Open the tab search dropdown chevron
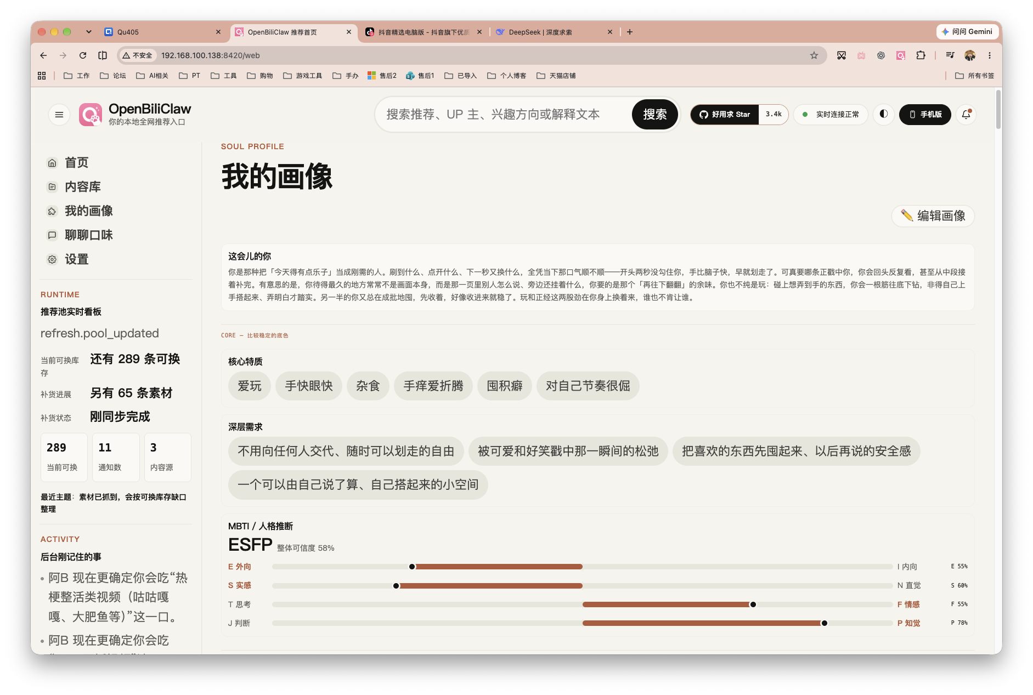The image size is (1033, 695). pyautogui.click(x=89, y=32)
